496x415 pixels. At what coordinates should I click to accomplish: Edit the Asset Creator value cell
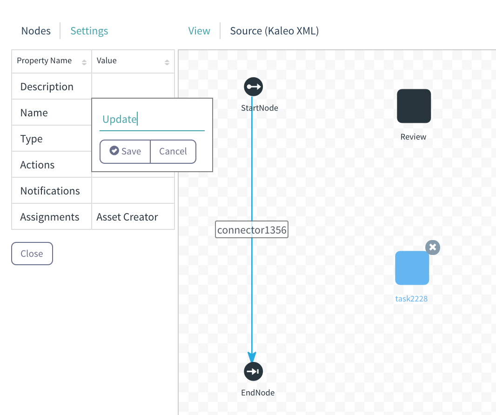(133, 217)
